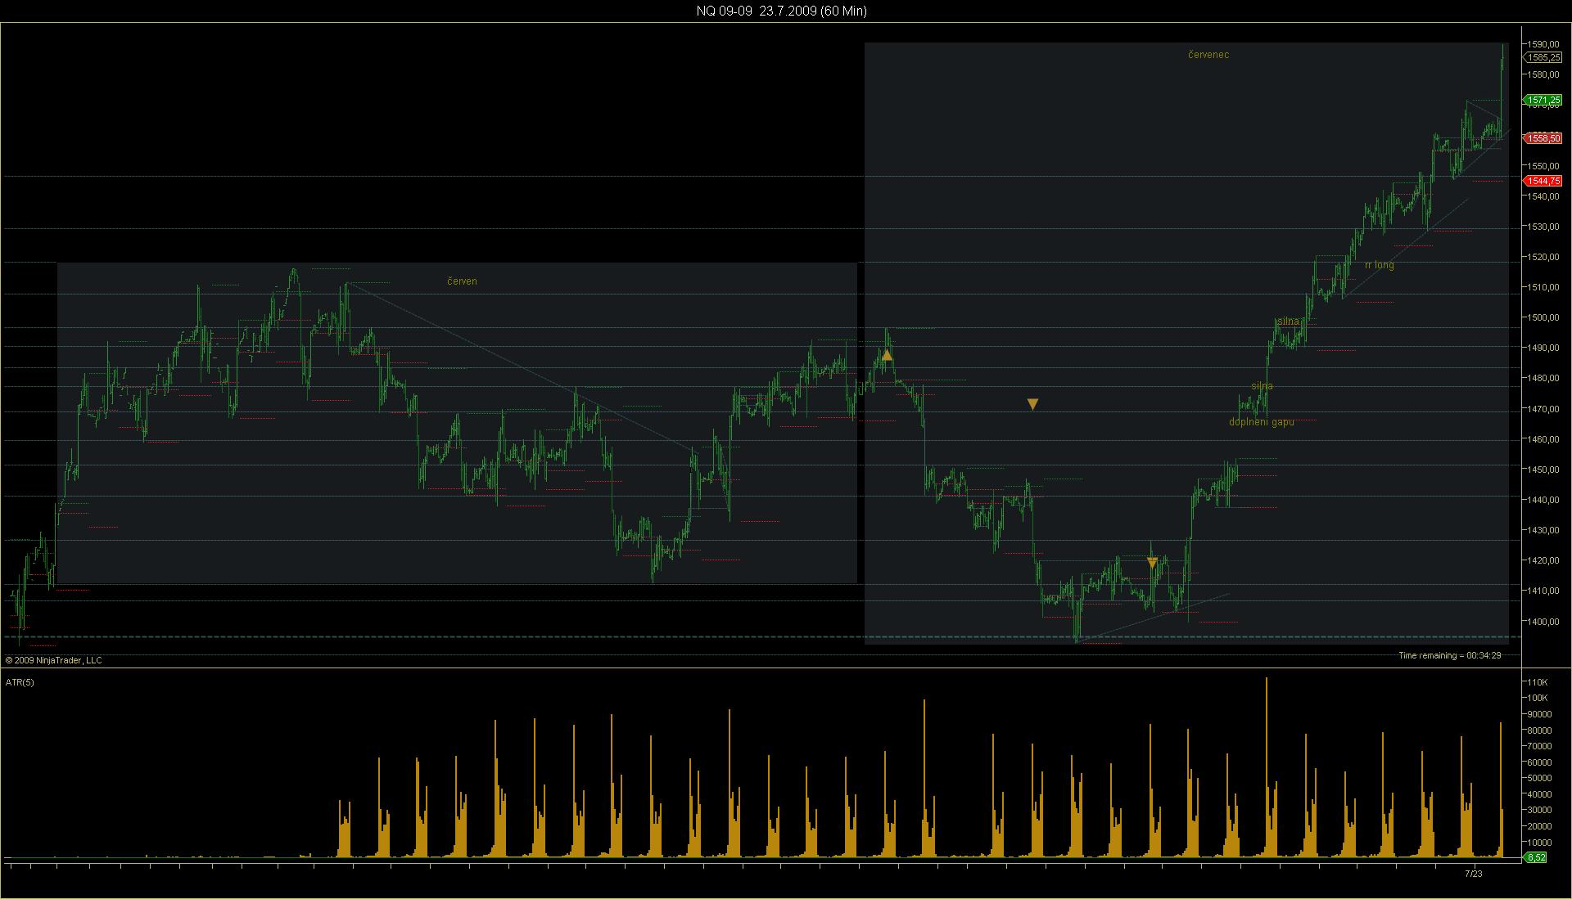Image resolution: width=1572 pixels, height=899 pixels.
Task: Click the 'doplneni gapu' chart annotation
Action: click(x=1261, y=422)
